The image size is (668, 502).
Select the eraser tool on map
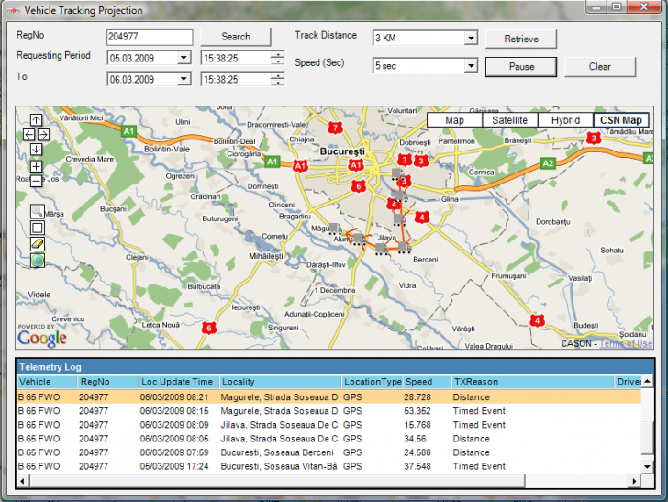[38, 244]
